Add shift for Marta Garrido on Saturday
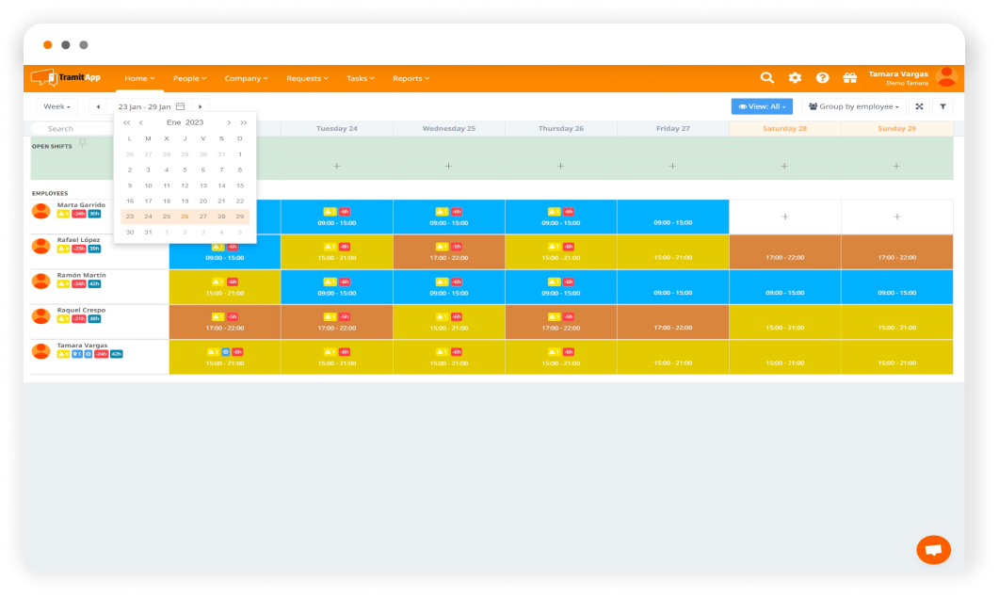Viewport: 999px width, 596px height. 784,217
